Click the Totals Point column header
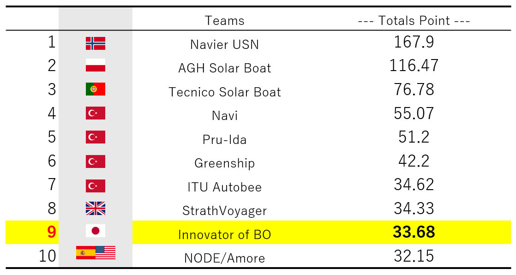 (414, 21)
